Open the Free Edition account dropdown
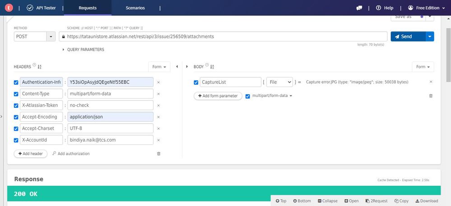This screenshot has width=451, height=206. pyautogui.click(x=427, y=8)
